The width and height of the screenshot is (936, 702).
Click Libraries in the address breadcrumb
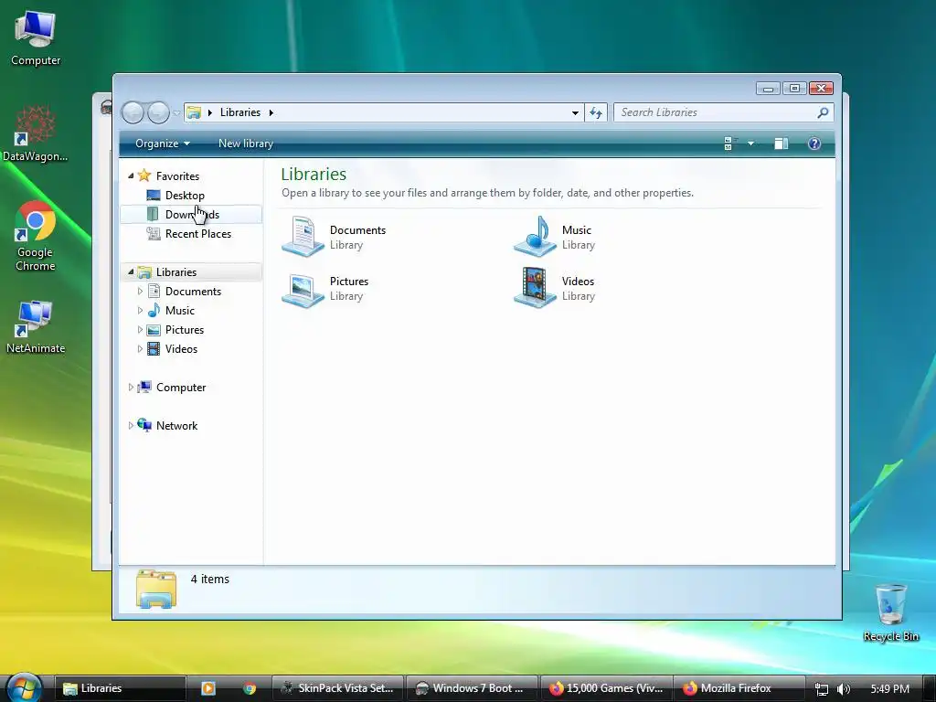coord(240,112)
